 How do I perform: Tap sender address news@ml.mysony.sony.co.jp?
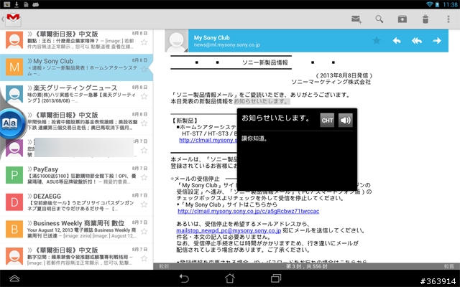click(x=227, y=45)
